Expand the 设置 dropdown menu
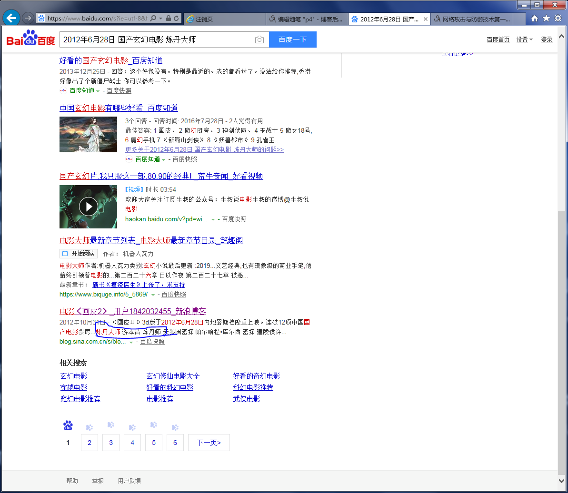The image size is (568, 493). (x=524, y=39)
